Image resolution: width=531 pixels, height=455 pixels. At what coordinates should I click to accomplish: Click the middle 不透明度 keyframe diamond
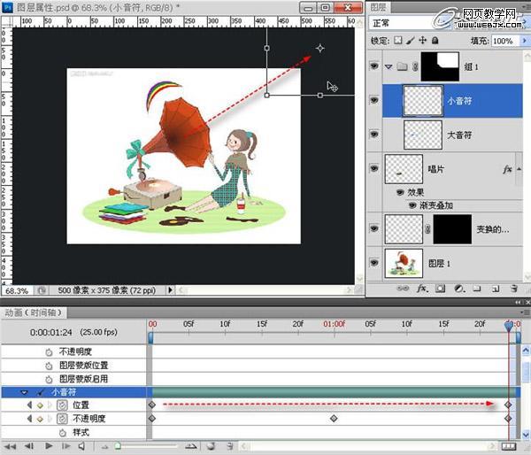pos(334,419)
